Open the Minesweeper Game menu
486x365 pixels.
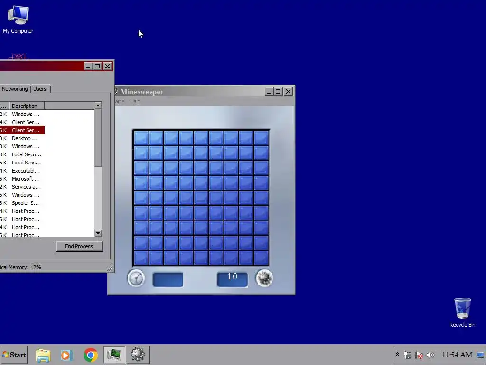click(119, 101)
